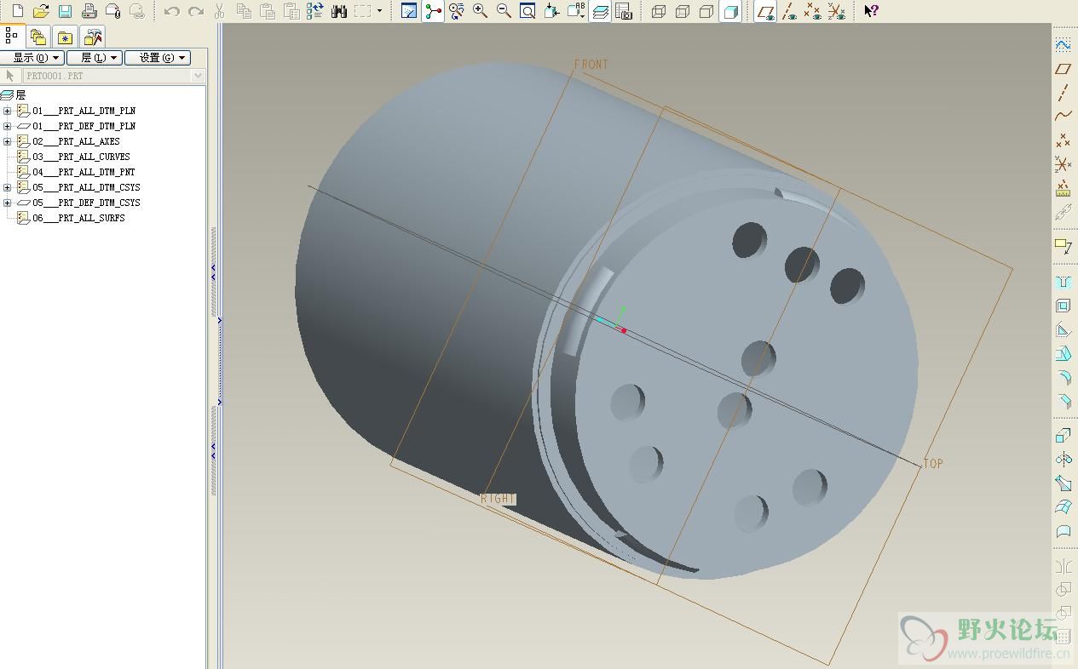The width and height of the screenshot is (1078, 669).
Task: Select the 04___PRT_ALL_DTM_PNT layer
Action: point(84,172)
